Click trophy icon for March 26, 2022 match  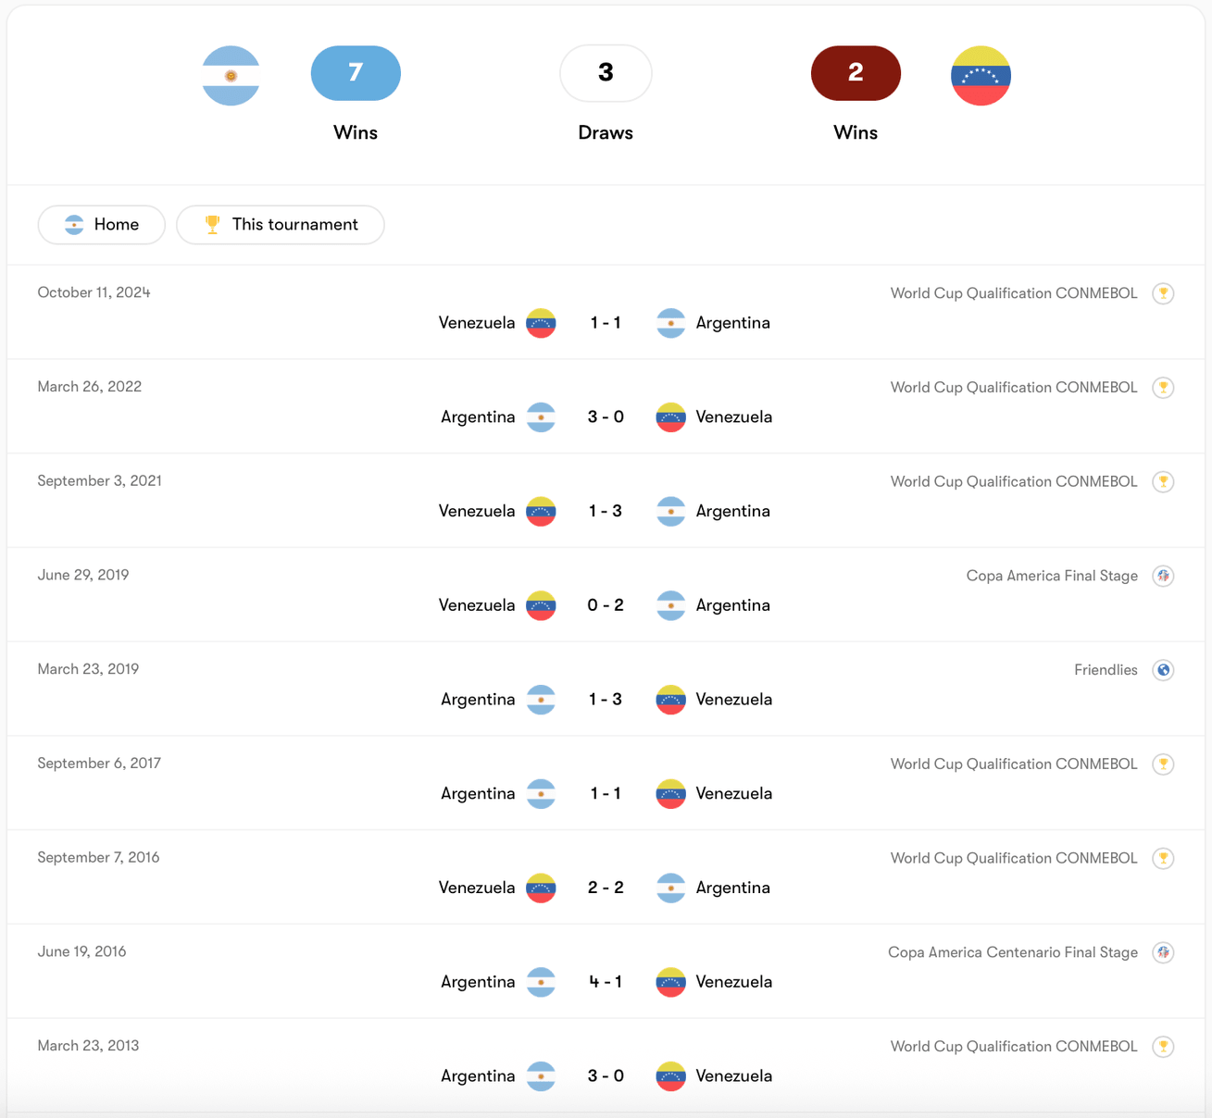coord(1163,388)
